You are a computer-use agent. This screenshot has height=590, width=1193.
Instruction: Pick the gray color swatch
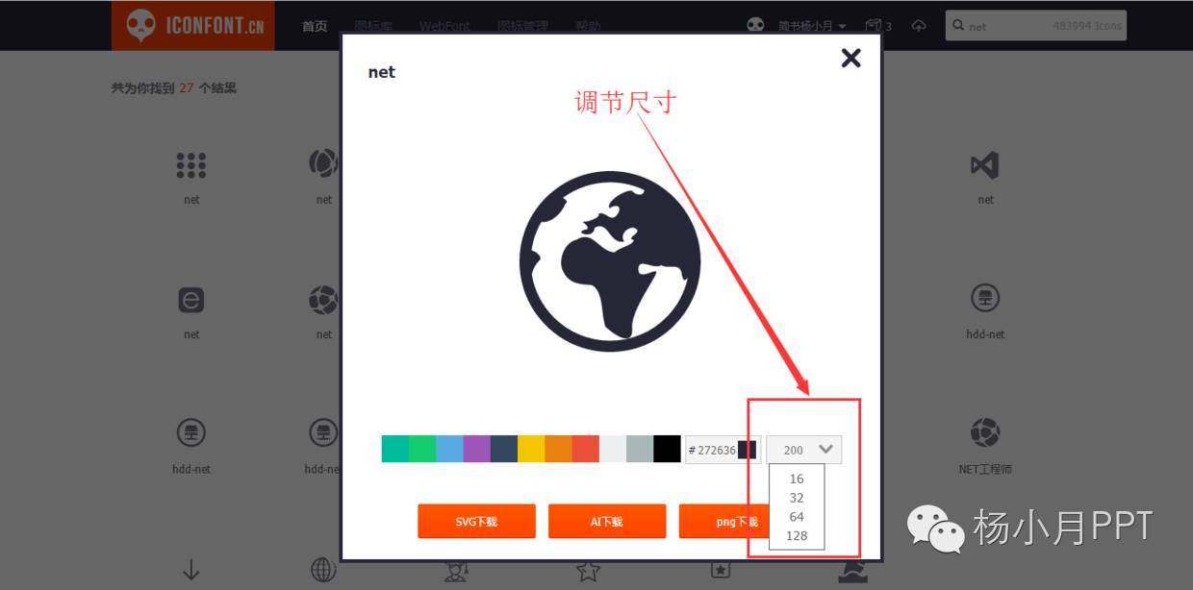coord(640,449)
